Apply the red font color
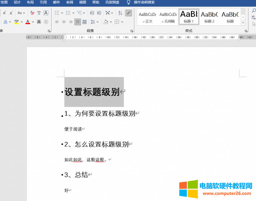Viewport: 256px width, 201px height. point(28,22)
